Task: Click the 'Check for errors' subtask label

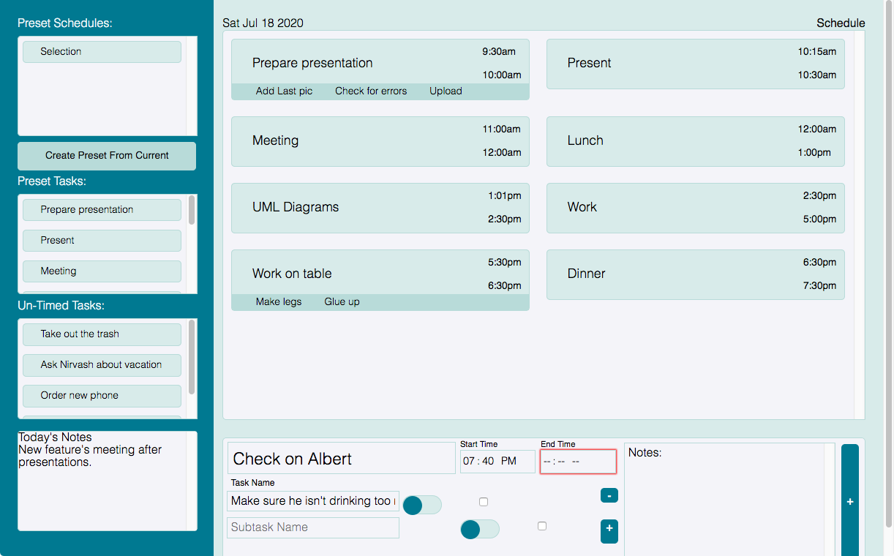Action: pos(371,91)
